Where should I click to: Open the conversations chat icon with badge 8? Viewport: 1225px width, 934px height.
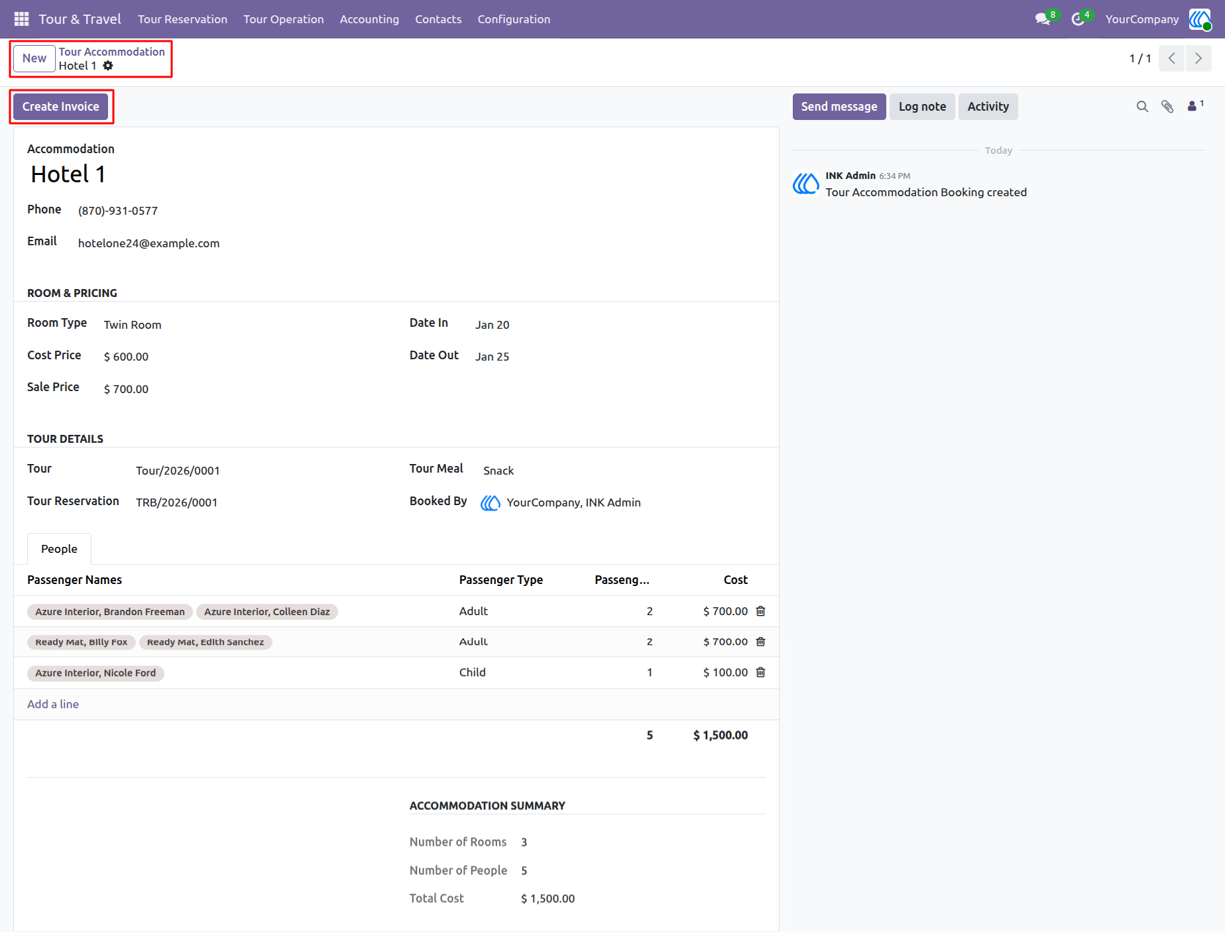pyautogui.click(x=1043, y=19)
